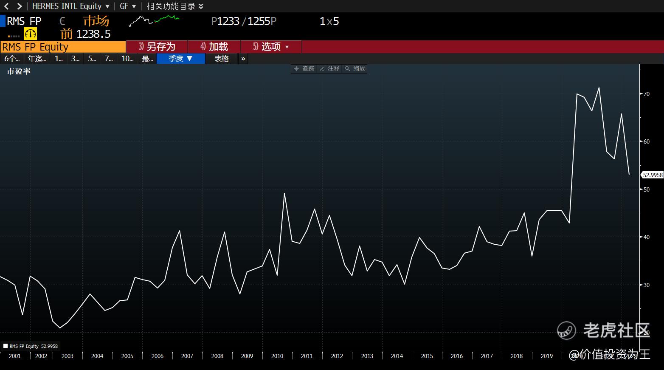This screenshot has height=370, width=664.
Task: Open the 季度 period dropdown
Action: pyautogui.click(x=181, y=59)
